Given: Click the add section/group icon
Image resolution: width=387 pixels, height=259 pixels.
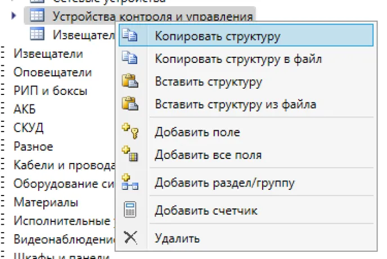Looking at the screenshot, I should point(130,183).
